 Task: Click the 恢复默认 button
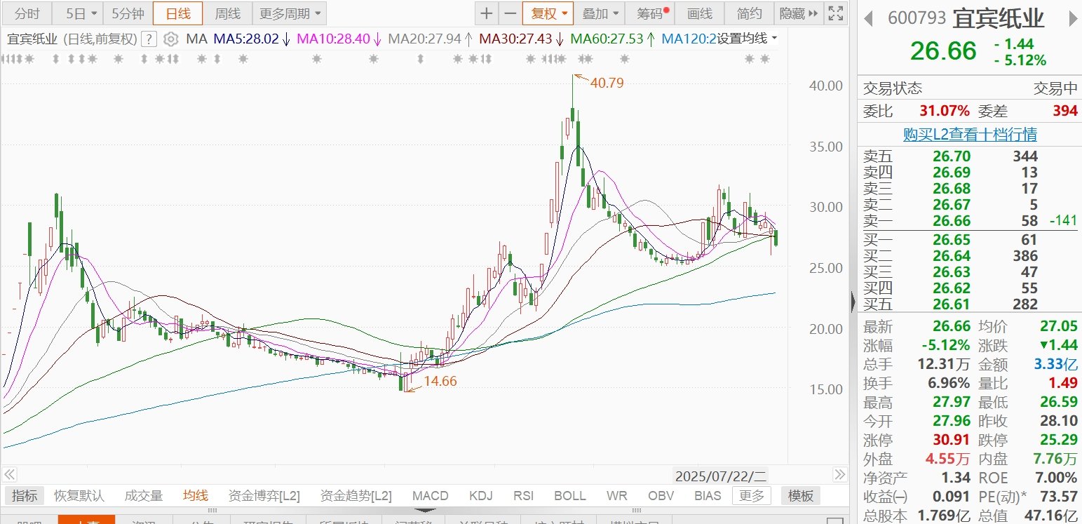pyautogui.click(x=79, y=496)
